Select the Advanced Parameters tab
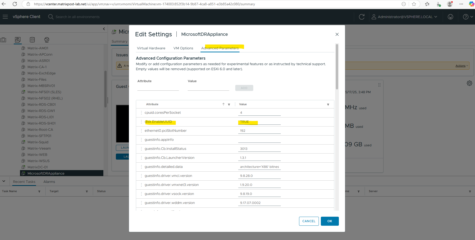This screenshot has width=475, height=240. pyautogui.click(x=220, y=48)
